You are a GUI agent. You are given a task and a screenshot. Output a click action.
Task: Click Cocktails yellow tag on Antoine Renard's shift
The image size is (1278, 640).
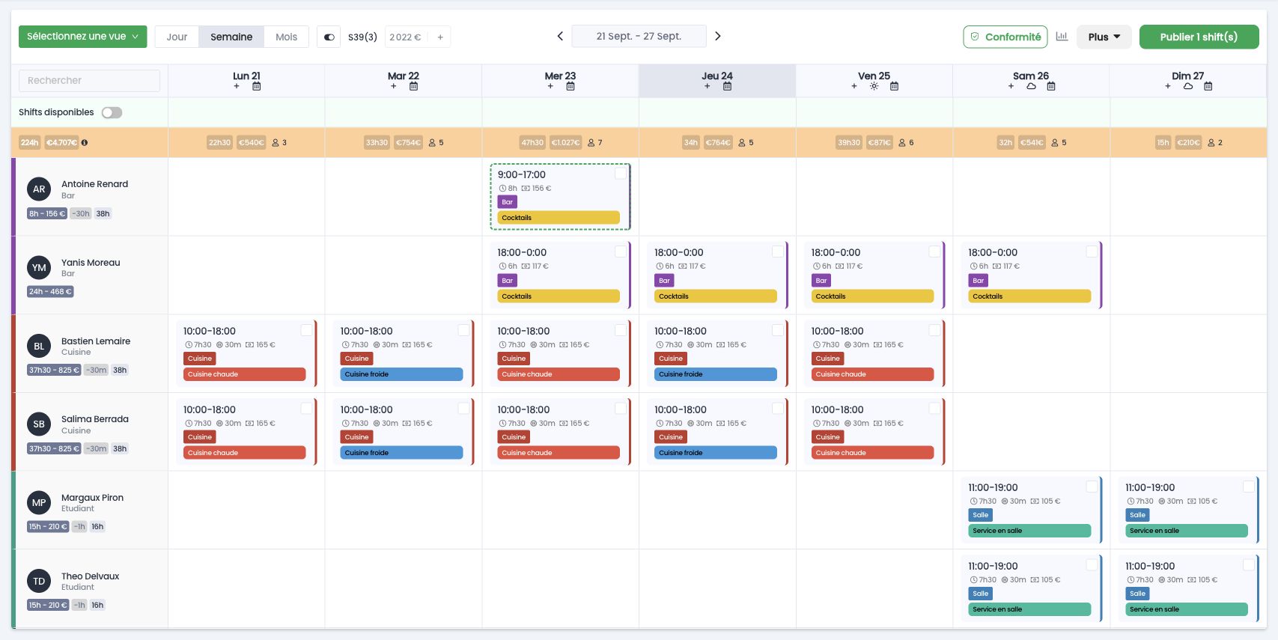pyautogui.click(x=559, y=218)
